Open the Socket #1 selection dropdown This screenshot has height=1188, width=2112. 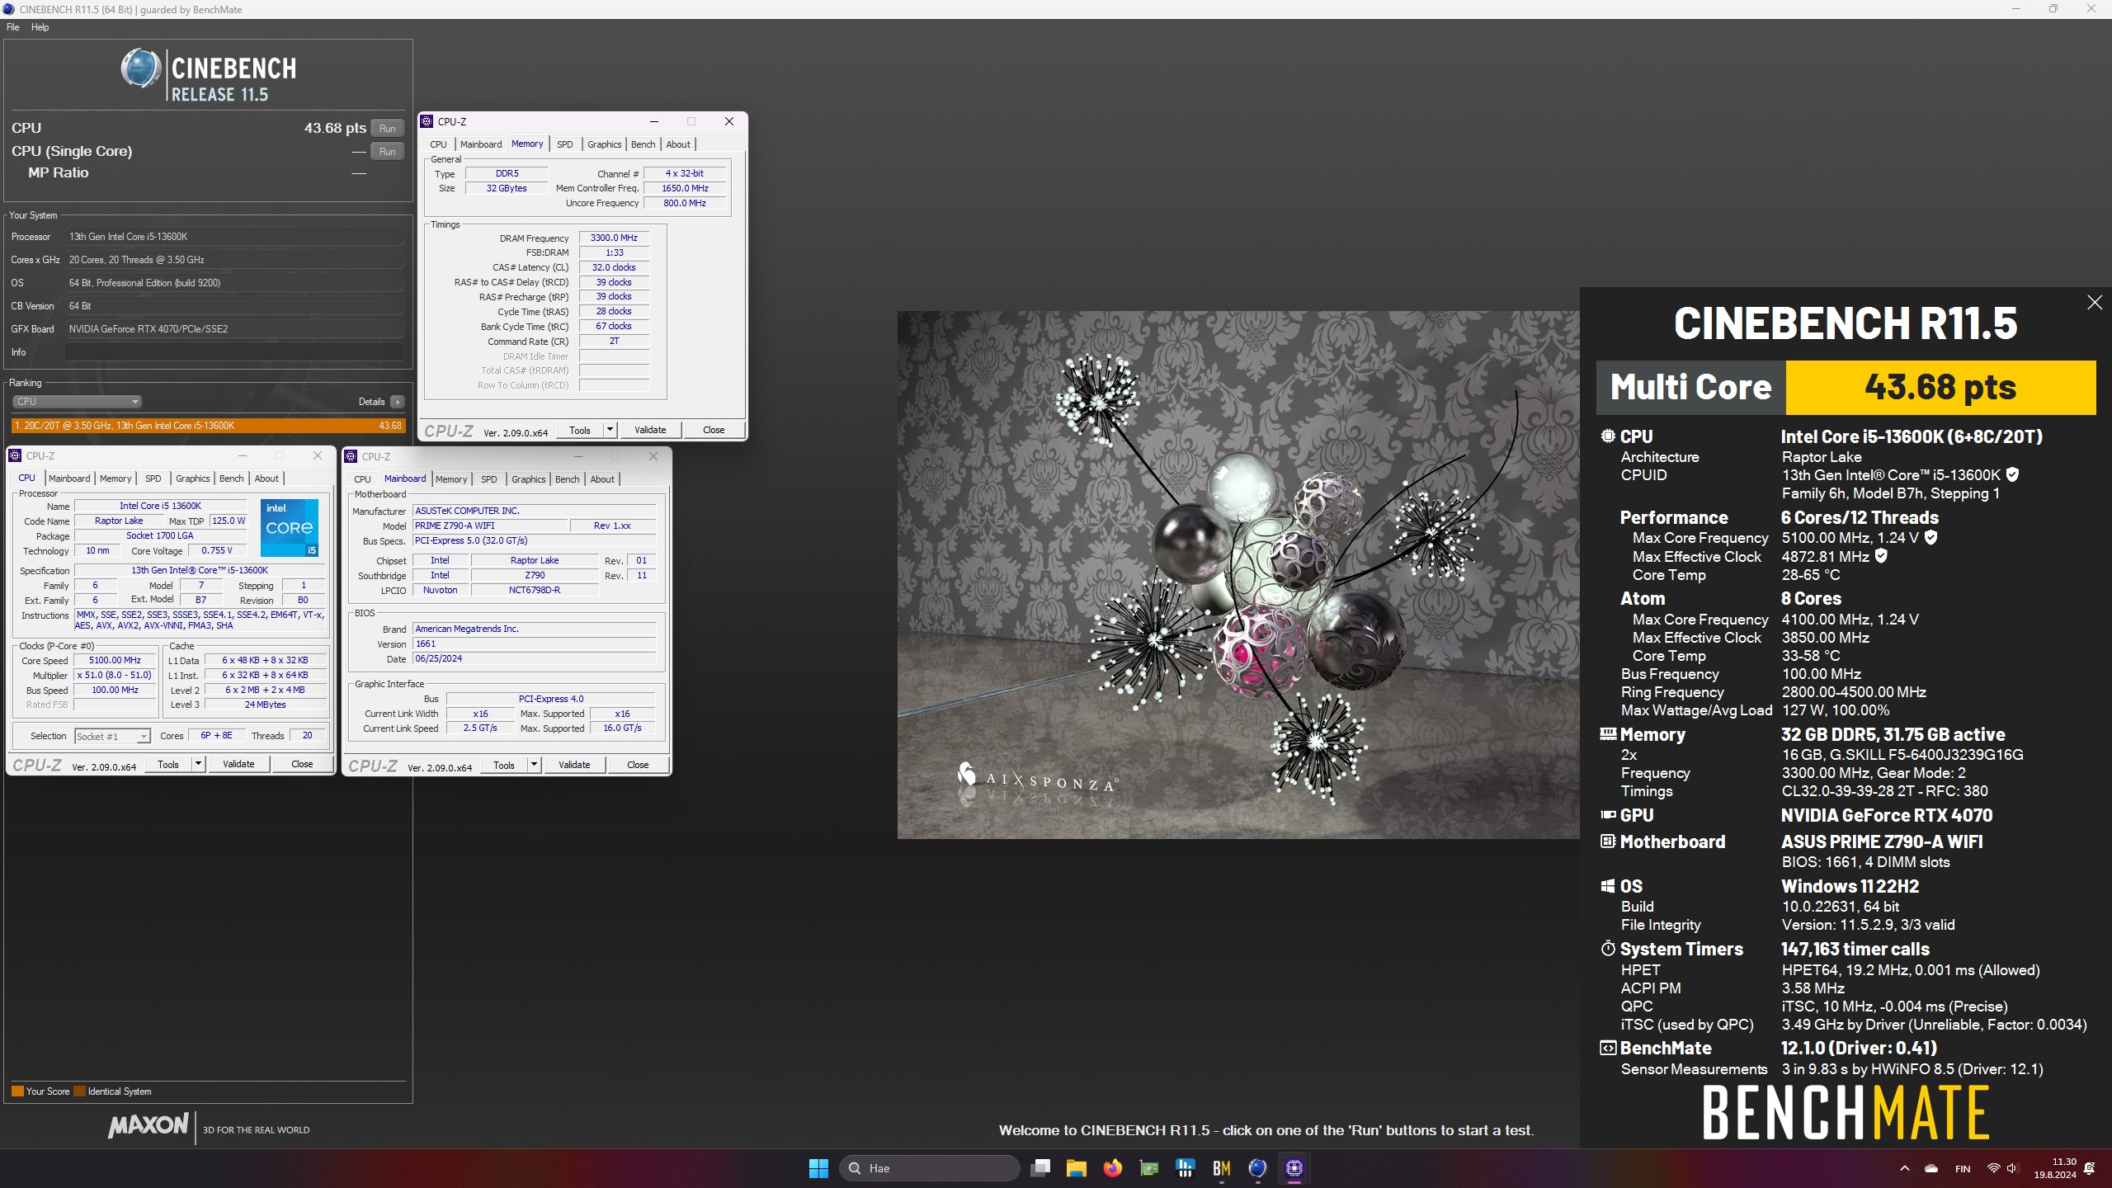pos(112,736)
